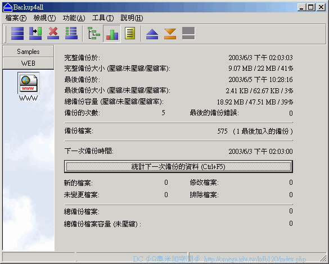Click the red X delete backup icon
Viewport: 329px width, 264px height.
point(53,34)
